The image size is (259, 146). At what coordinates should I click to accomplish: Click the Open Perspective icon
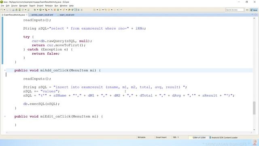[x=247, y=10]
